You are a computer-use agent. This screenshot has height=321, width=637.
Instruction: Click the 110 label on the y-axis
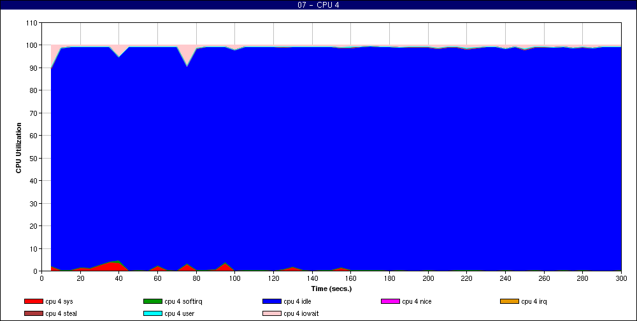[x=31, y=23]
